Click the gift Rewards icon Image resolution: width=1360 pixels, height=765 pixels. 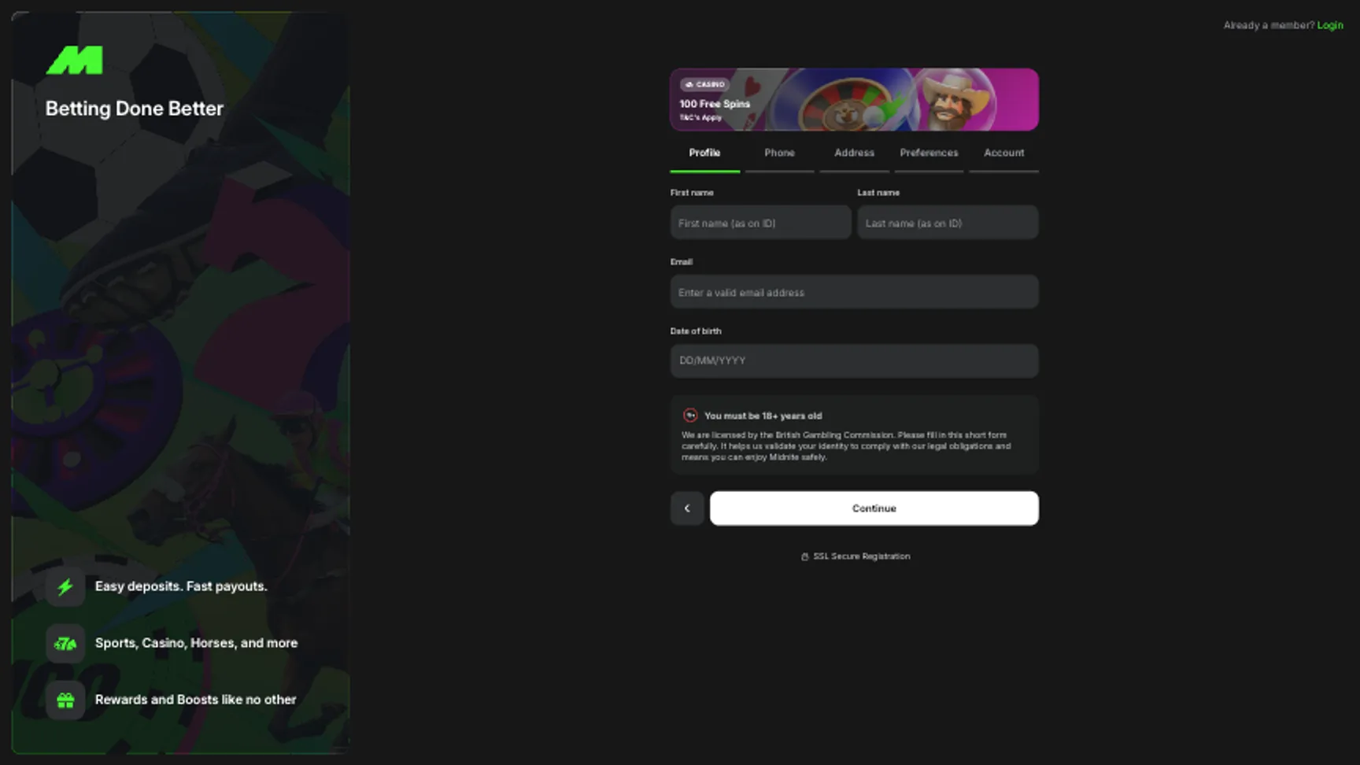(x=65, y=700)
